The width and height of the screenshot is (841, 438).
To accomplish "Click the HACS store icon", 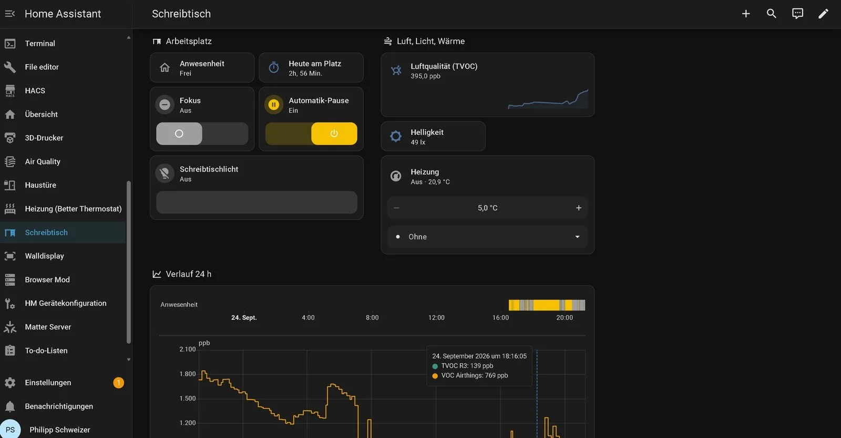I will click(10, 91).
